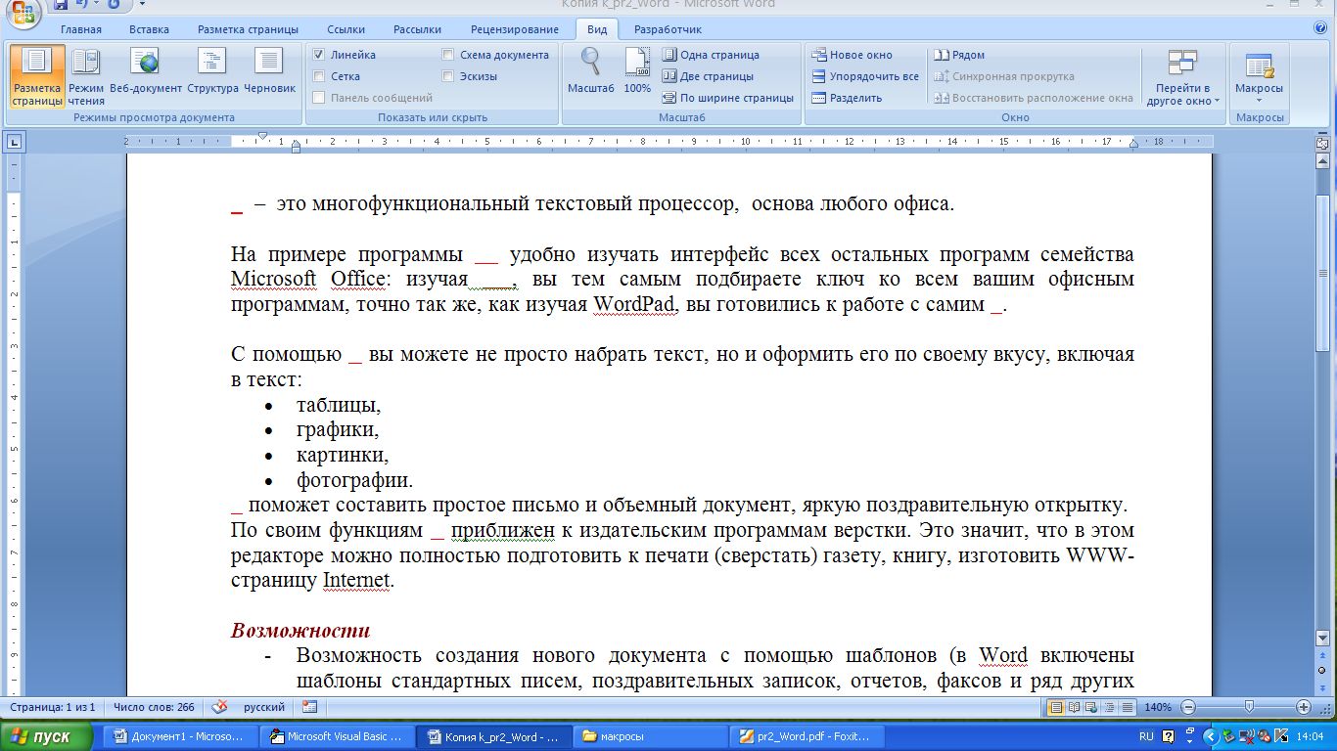Open Quick Access toolbar customize arrow
1337x751 pixels.
click(142, 5)
